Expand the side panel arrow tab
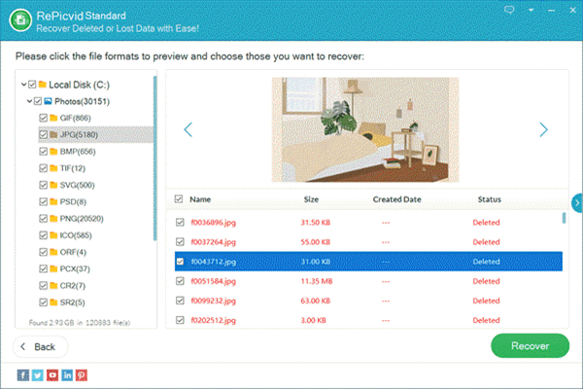This screenshot has width=583, height=389. click(577, 203)
